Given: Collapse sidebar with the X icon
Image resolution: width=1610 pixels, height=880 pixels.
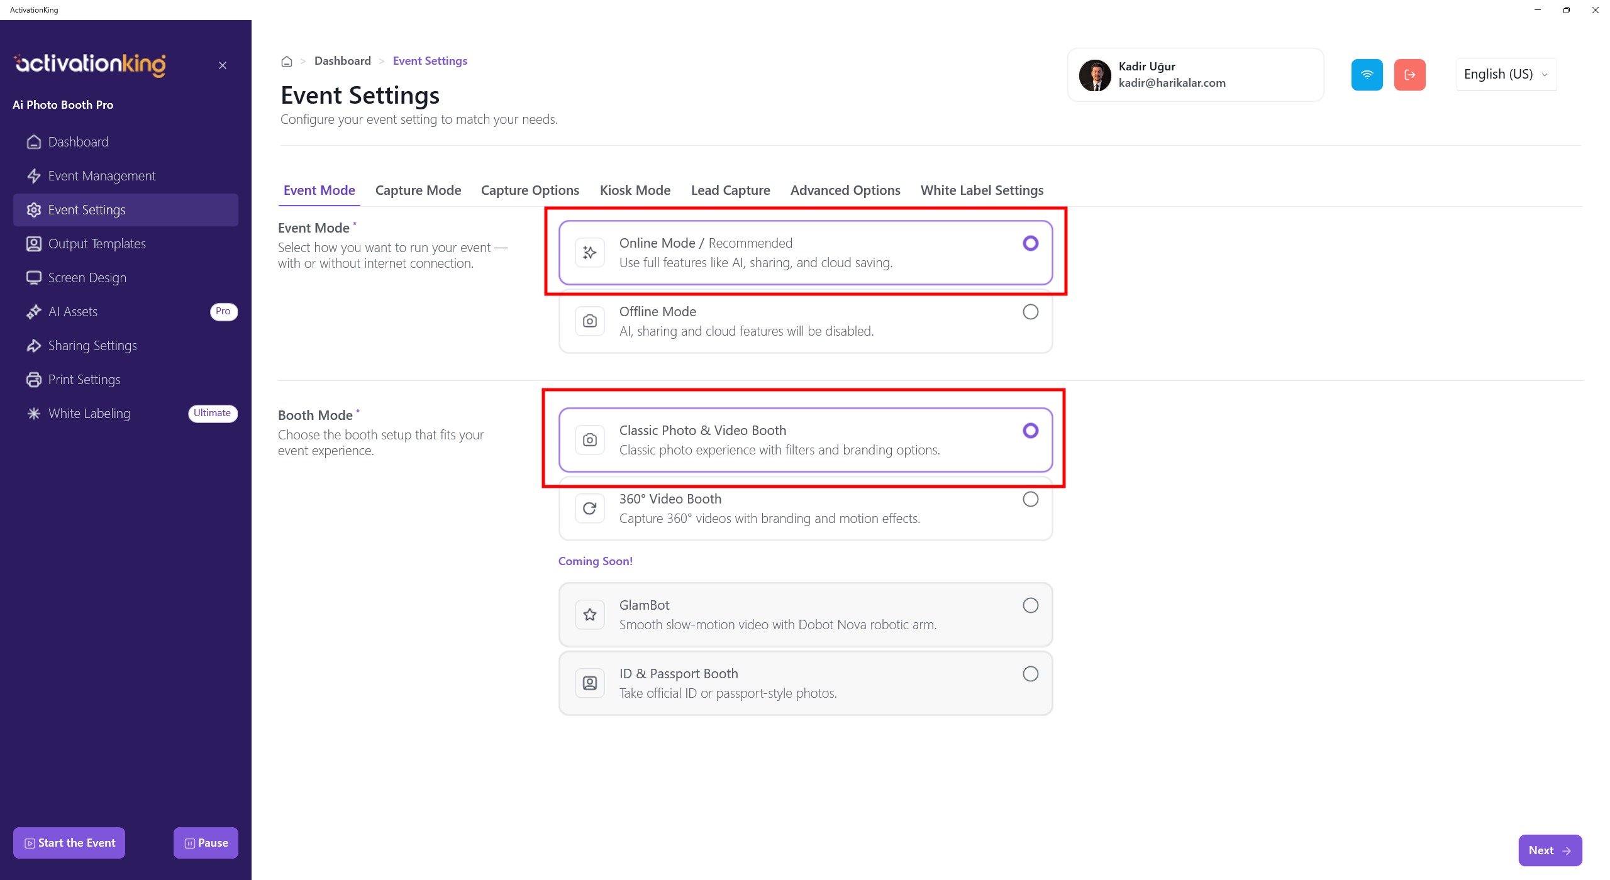Looking at the screenshot, I should click(x=223, y=65).
